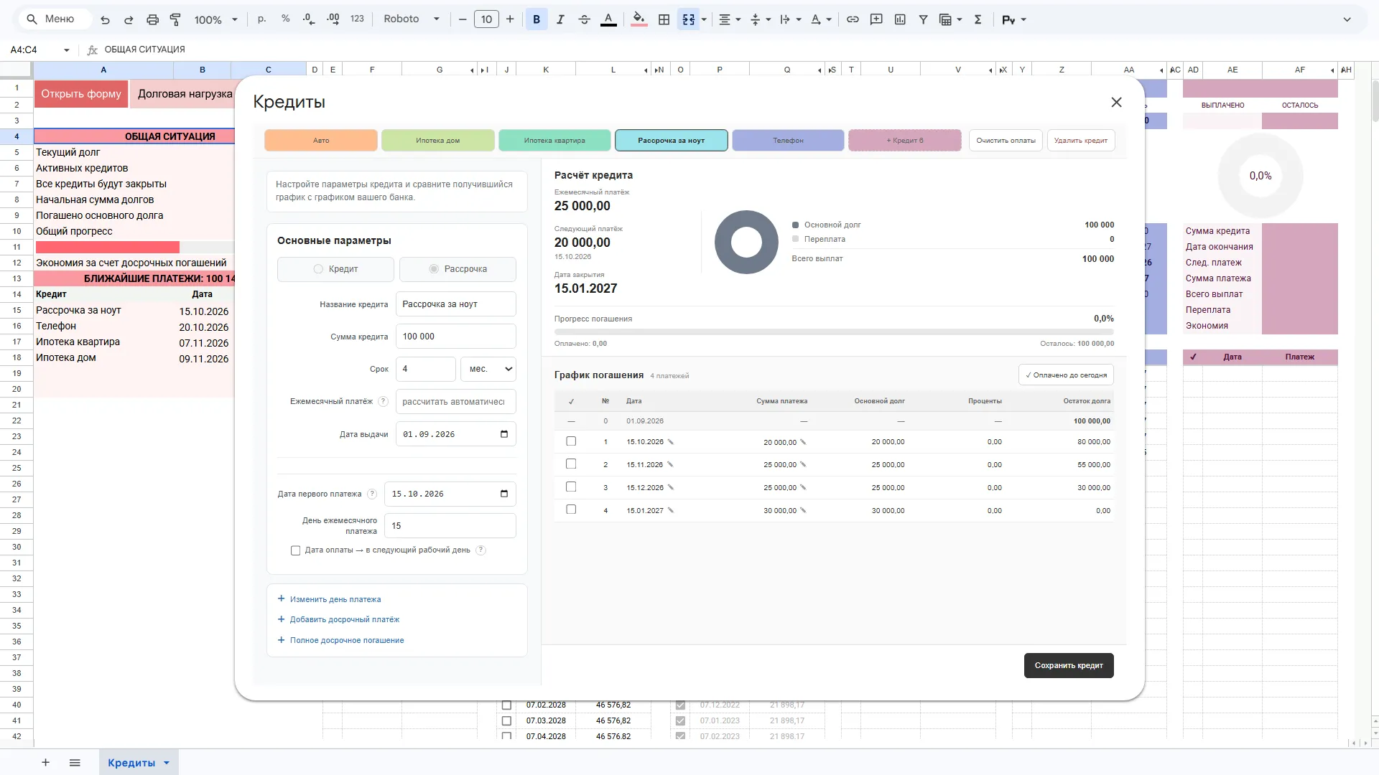
Task: Insert a chart from the toolbar
Action: click(x=900, y=19)
